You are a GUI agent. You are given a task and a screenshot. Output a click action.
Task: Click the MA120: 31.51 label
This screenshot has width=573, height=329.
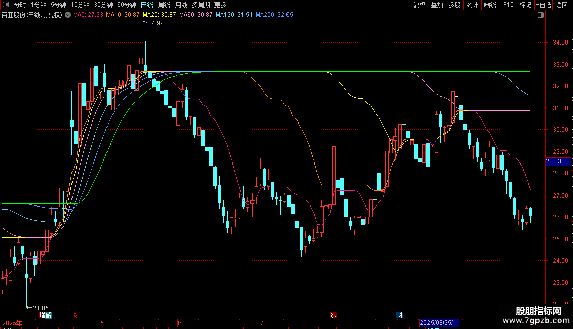pyautogui.click(x=234, y=15)
